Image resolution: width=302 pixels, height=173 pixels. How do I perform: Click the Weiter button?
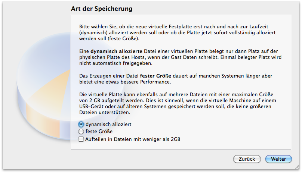tap(278, 159)
